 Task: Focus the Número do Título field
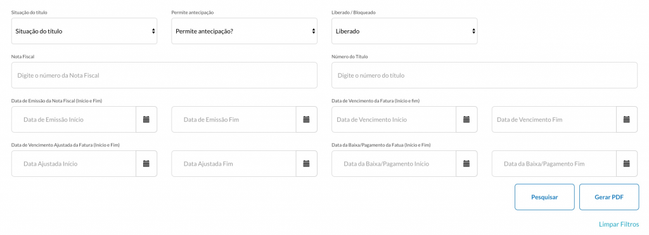484,75
